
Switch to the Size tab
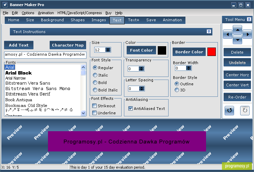30,20
